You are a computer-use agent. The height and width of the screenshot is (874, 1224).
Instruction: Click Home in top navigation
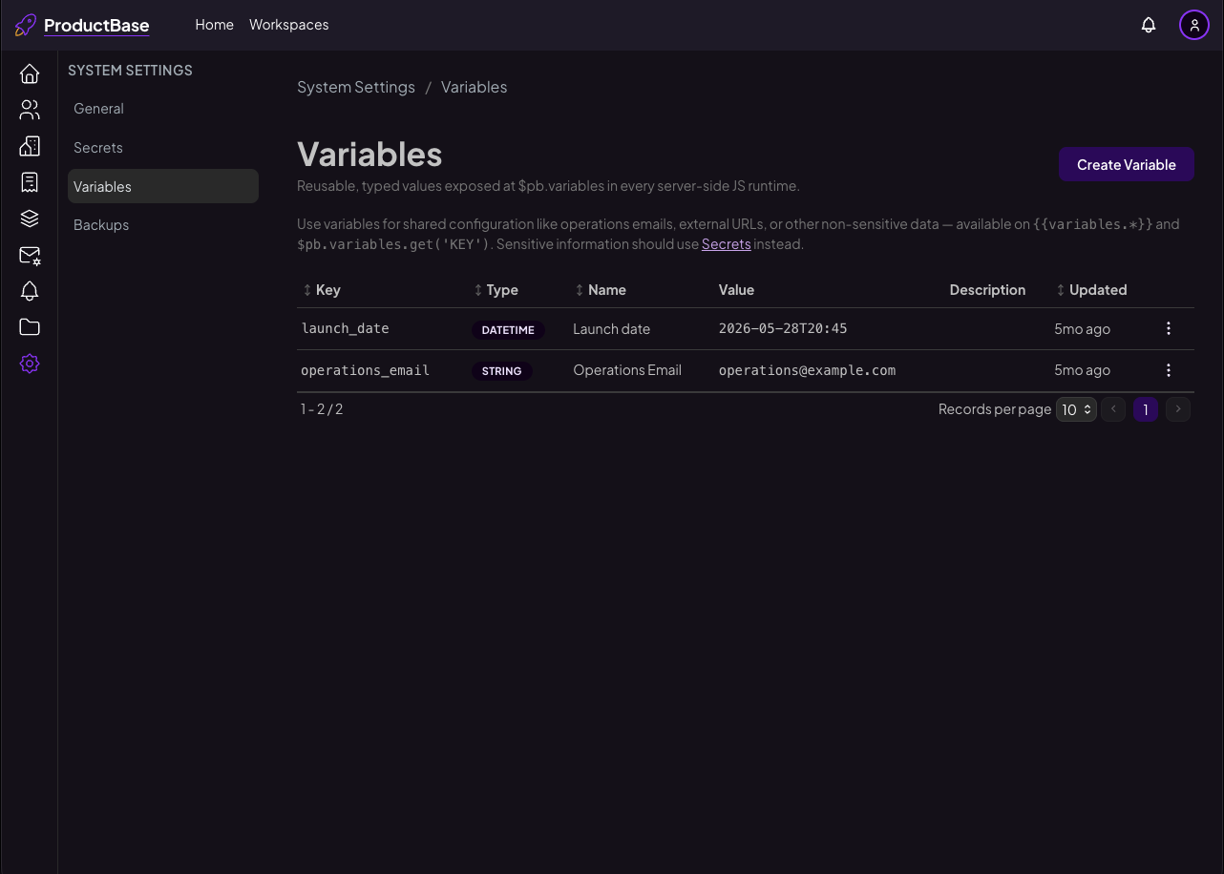point(214,25)
